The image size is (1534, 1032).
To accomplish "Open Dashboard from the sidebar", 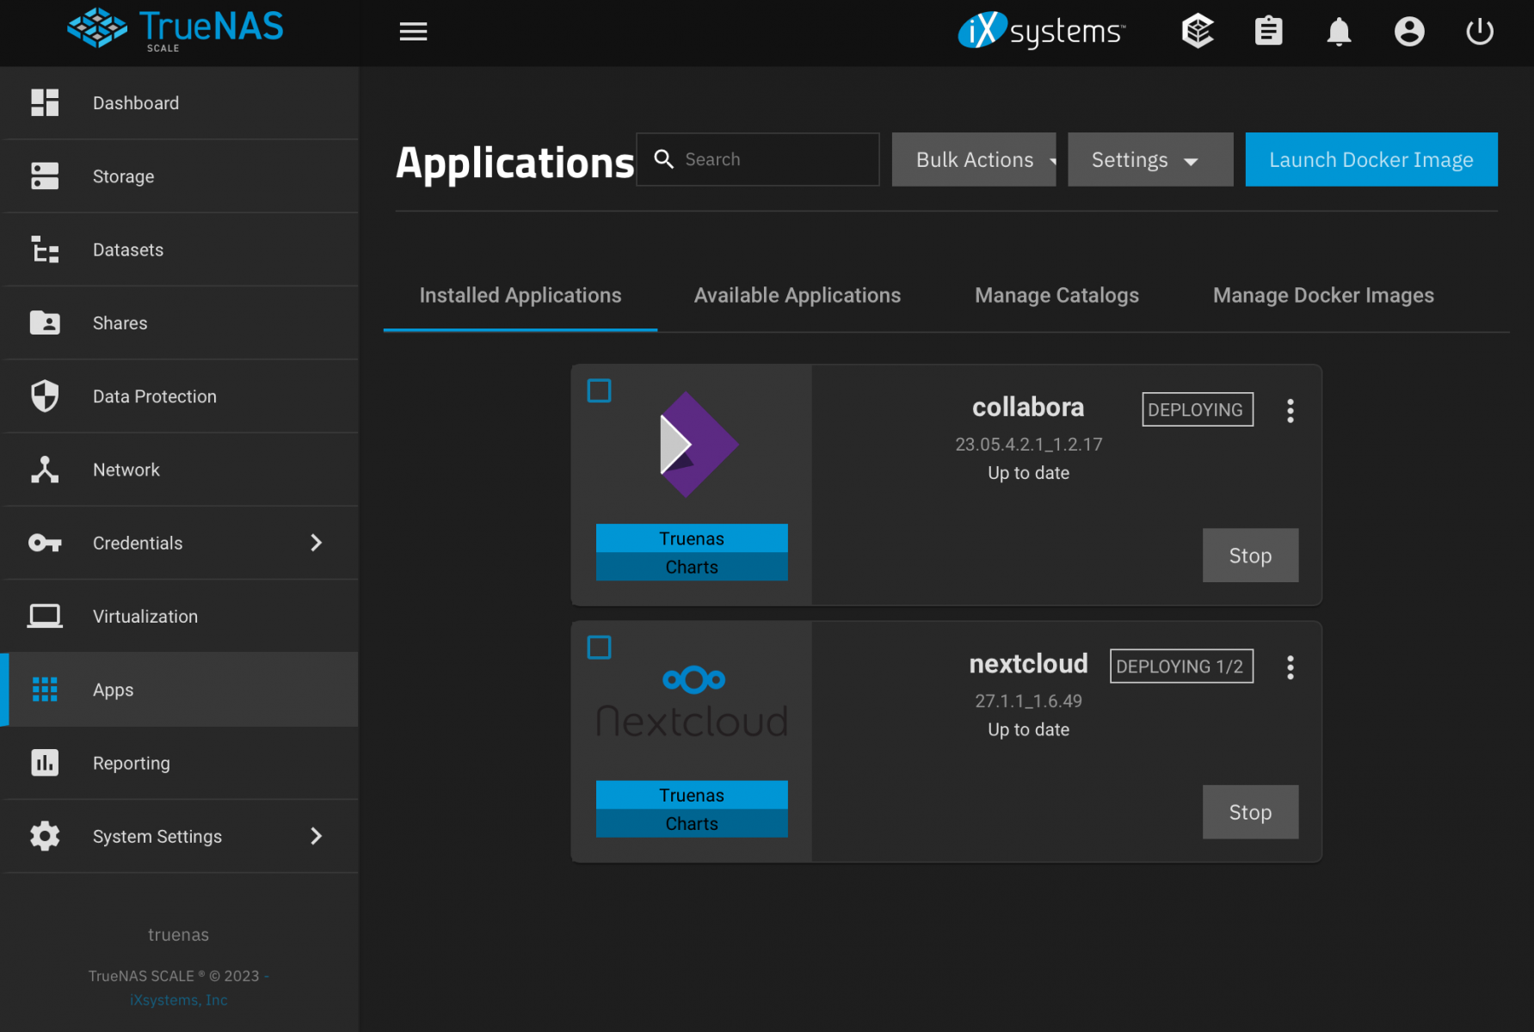I will click(x=180, y=103).
